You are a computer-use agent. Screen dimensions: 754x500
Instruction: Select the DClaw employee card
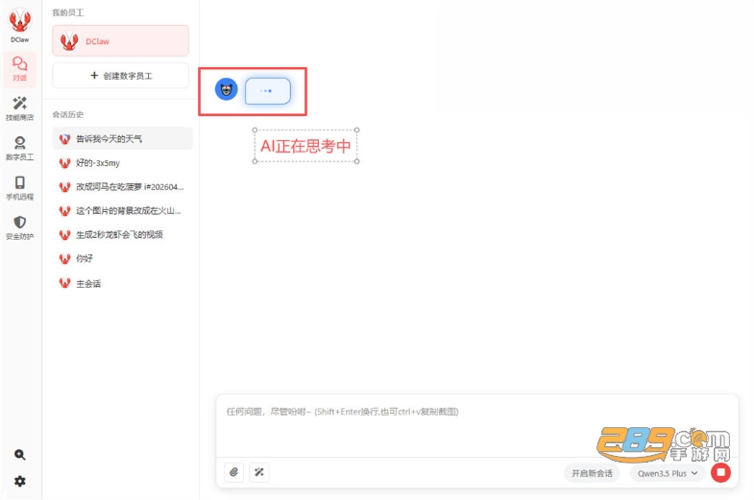121,41
